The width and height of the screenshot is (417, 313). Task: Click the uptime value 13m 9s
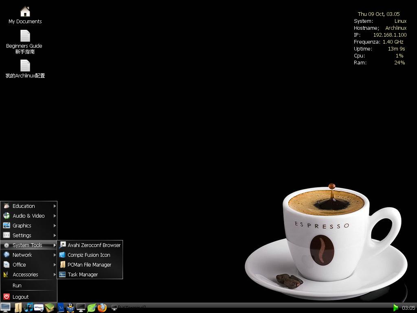click(x=397, y=49)
